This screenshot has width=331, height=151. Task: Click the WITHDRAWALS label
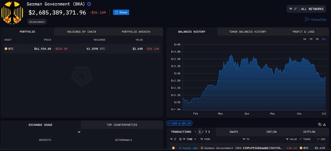pyautogui.click(x=124, y=140)
